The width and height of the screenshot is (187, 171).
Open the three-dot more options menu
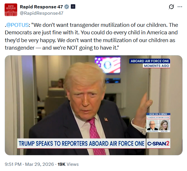tap(180, 7)
